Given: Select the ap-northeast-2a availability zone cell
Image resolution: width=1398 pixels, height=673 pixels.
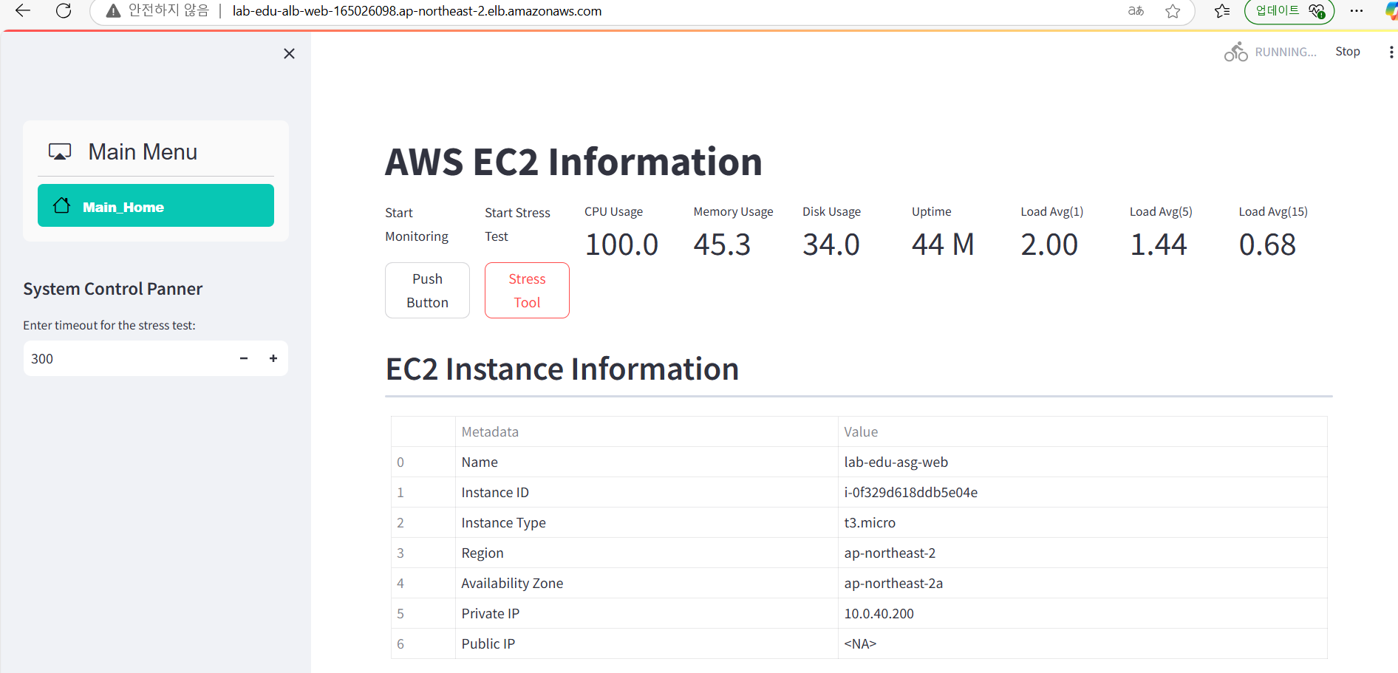Looking at the screenshot, I should tap(1082, 583).
